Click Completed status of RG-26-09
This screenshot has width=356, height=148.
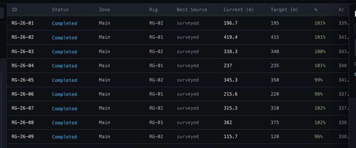point(64,137)
